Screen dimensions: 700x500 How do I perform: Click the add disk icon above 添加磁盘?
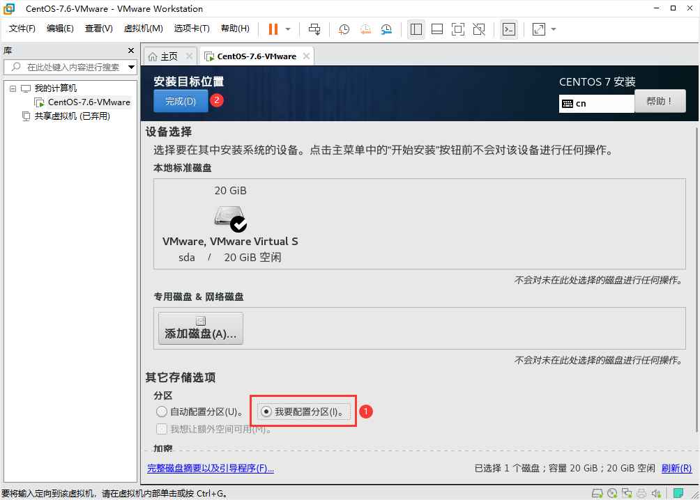tap(201, 321)
